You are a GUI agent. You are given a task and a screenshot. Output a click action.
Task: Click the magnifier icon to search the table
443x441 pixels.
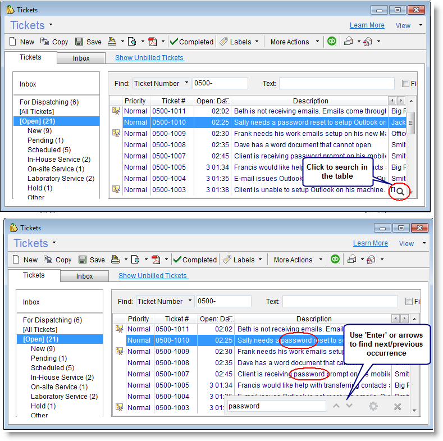tap(400, 192)
